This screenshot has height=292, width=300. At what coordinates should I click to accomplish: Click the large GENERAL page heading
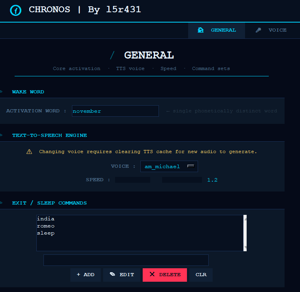point(149,55)
